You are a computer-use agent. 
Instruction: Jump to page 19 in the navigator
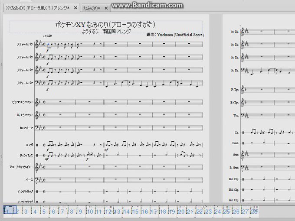(172, 212)
